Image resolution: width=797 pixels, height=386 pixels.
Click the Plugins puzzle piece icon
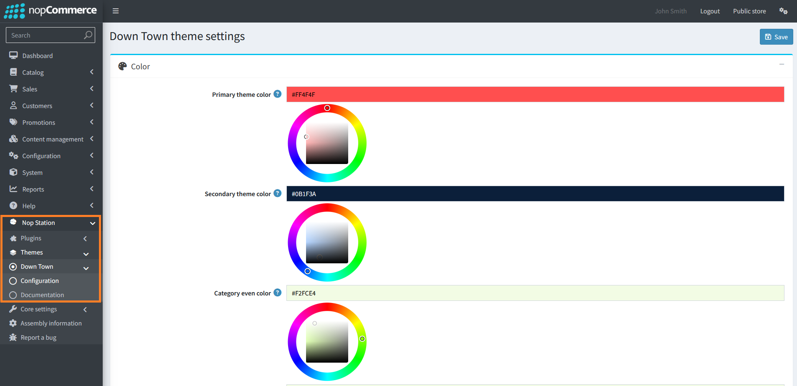click(13, 238)
